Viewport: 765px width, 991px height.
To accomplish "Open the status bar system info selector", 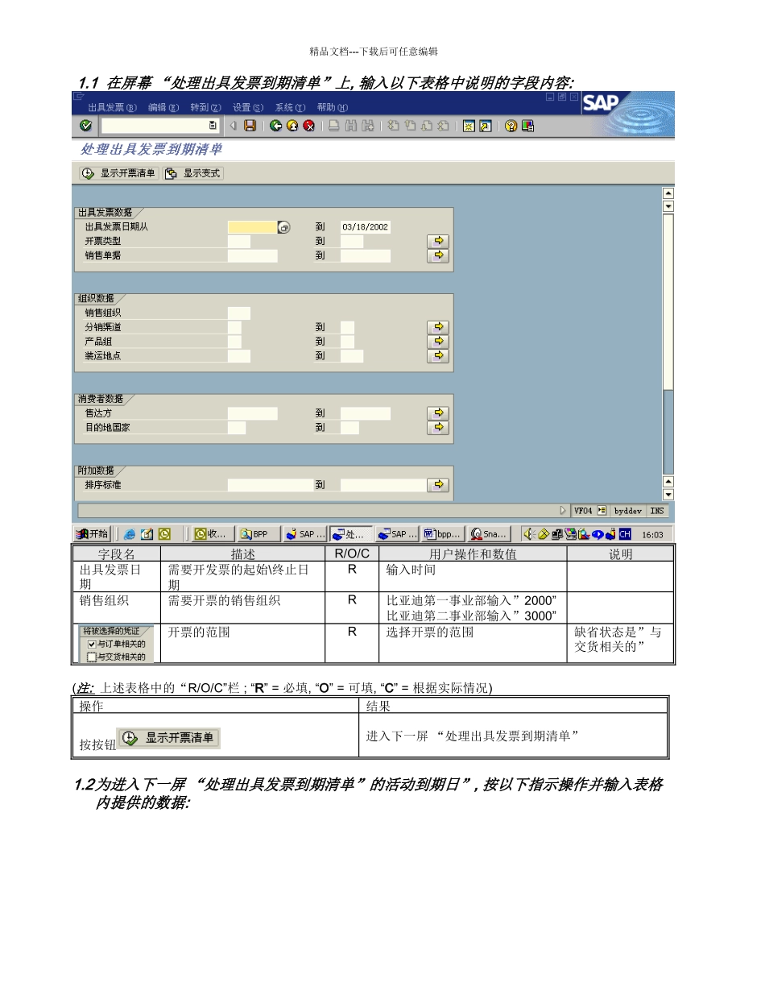I will (x=601, y=511).
